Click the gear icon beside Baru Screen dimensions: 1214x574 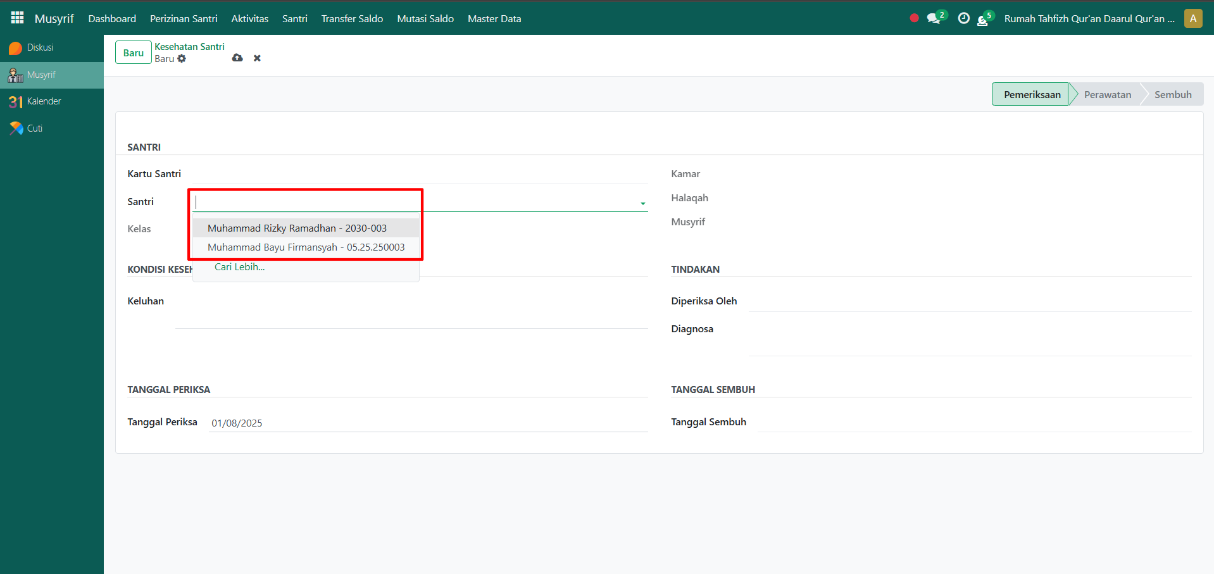pos(182,59)
